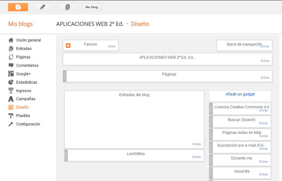
Task: Edit the Suscripción por e-mail gadget
Action: coord(264,149)
